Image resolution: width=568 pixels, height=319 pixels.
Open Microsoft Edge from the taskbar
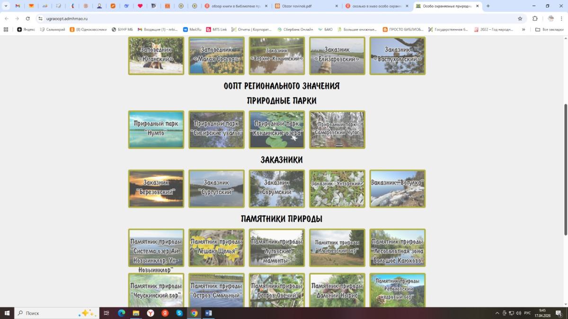tap(121, 313)
